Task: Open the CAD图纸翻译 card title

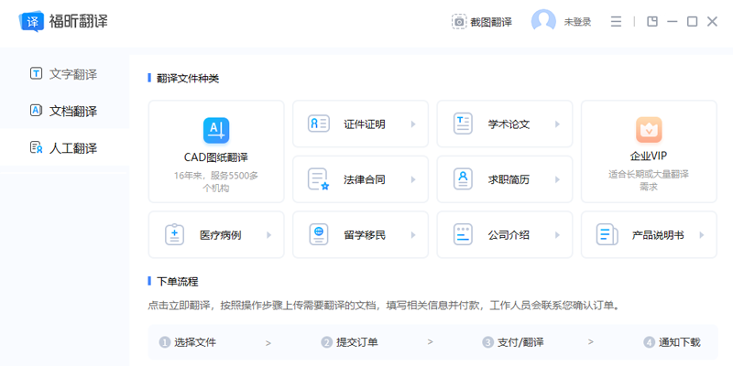Action: coord(216,157)
